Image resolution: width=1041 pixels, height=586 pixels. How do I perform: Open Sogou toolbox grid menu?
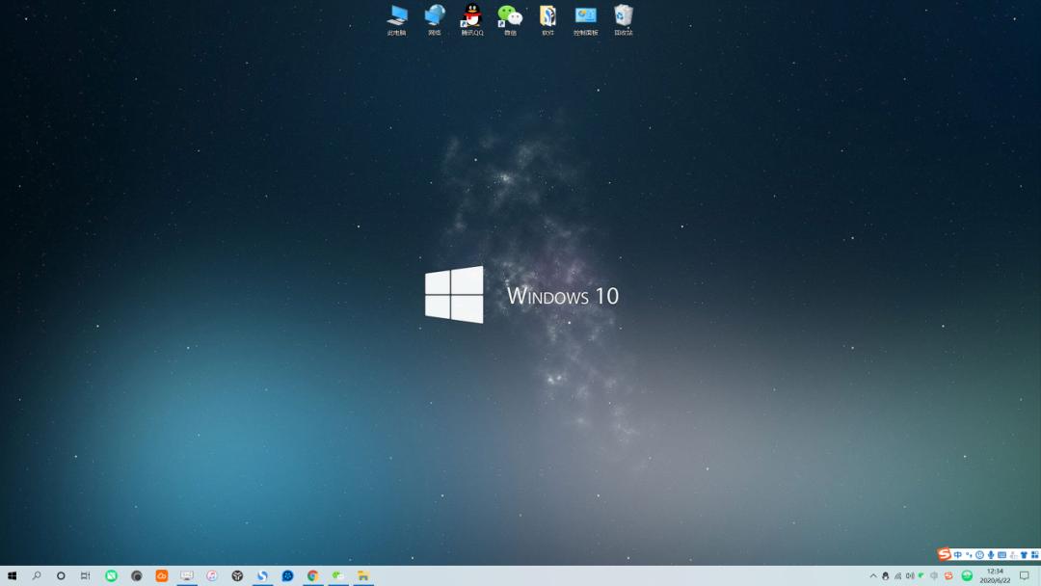coord(1034,555)
